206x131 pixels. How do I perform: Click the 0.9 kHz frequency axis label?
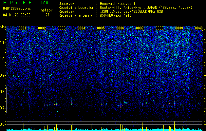3,75
